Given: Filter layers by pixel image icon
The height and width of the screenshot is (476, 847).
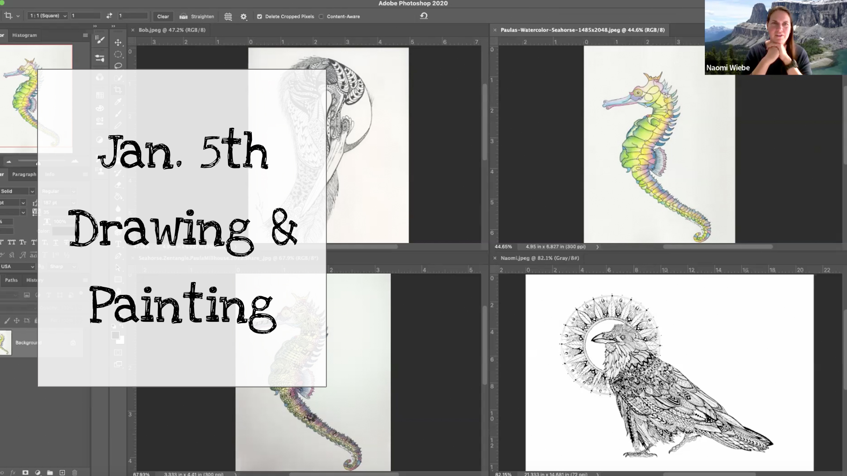Looking at the screenshot, I should tap(27, 295).
